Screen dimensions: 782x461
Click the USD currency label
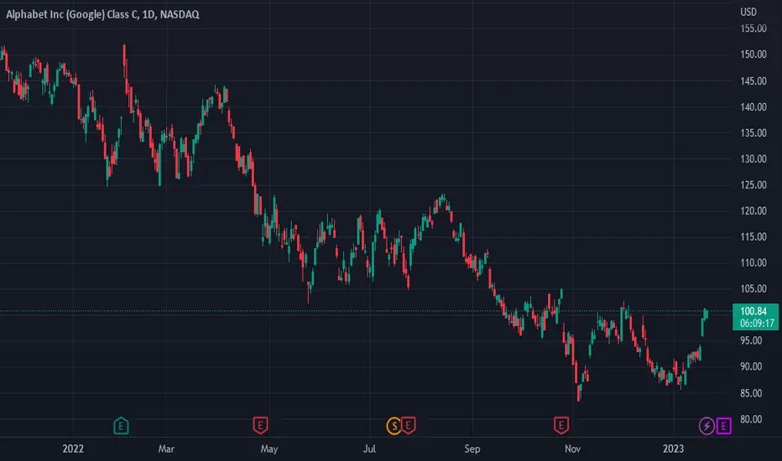(x=748, y=12)
